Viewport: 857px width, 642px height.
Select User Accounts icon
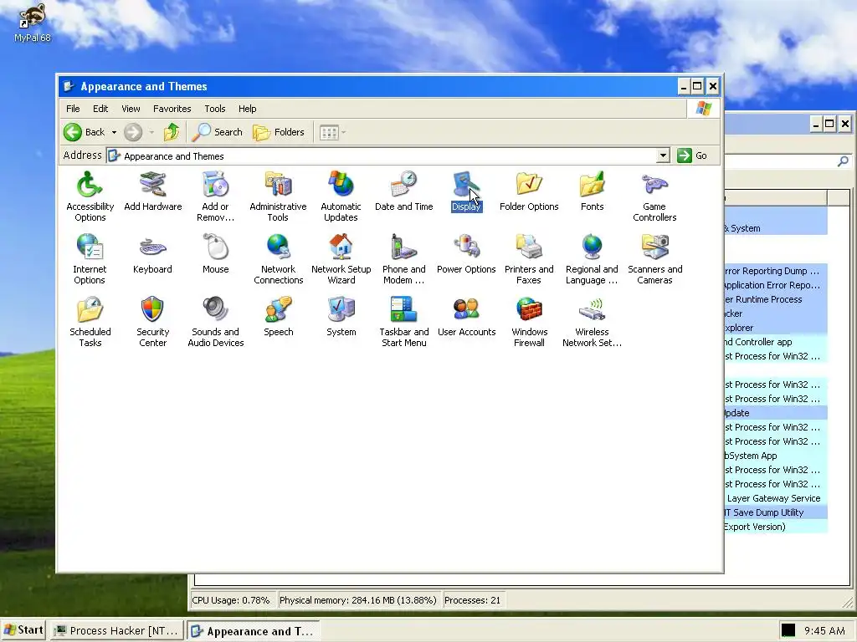click(x=466, y=317)
